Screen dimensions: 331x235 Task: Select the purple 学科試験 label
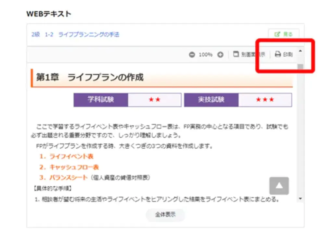[x=101, y=100]
